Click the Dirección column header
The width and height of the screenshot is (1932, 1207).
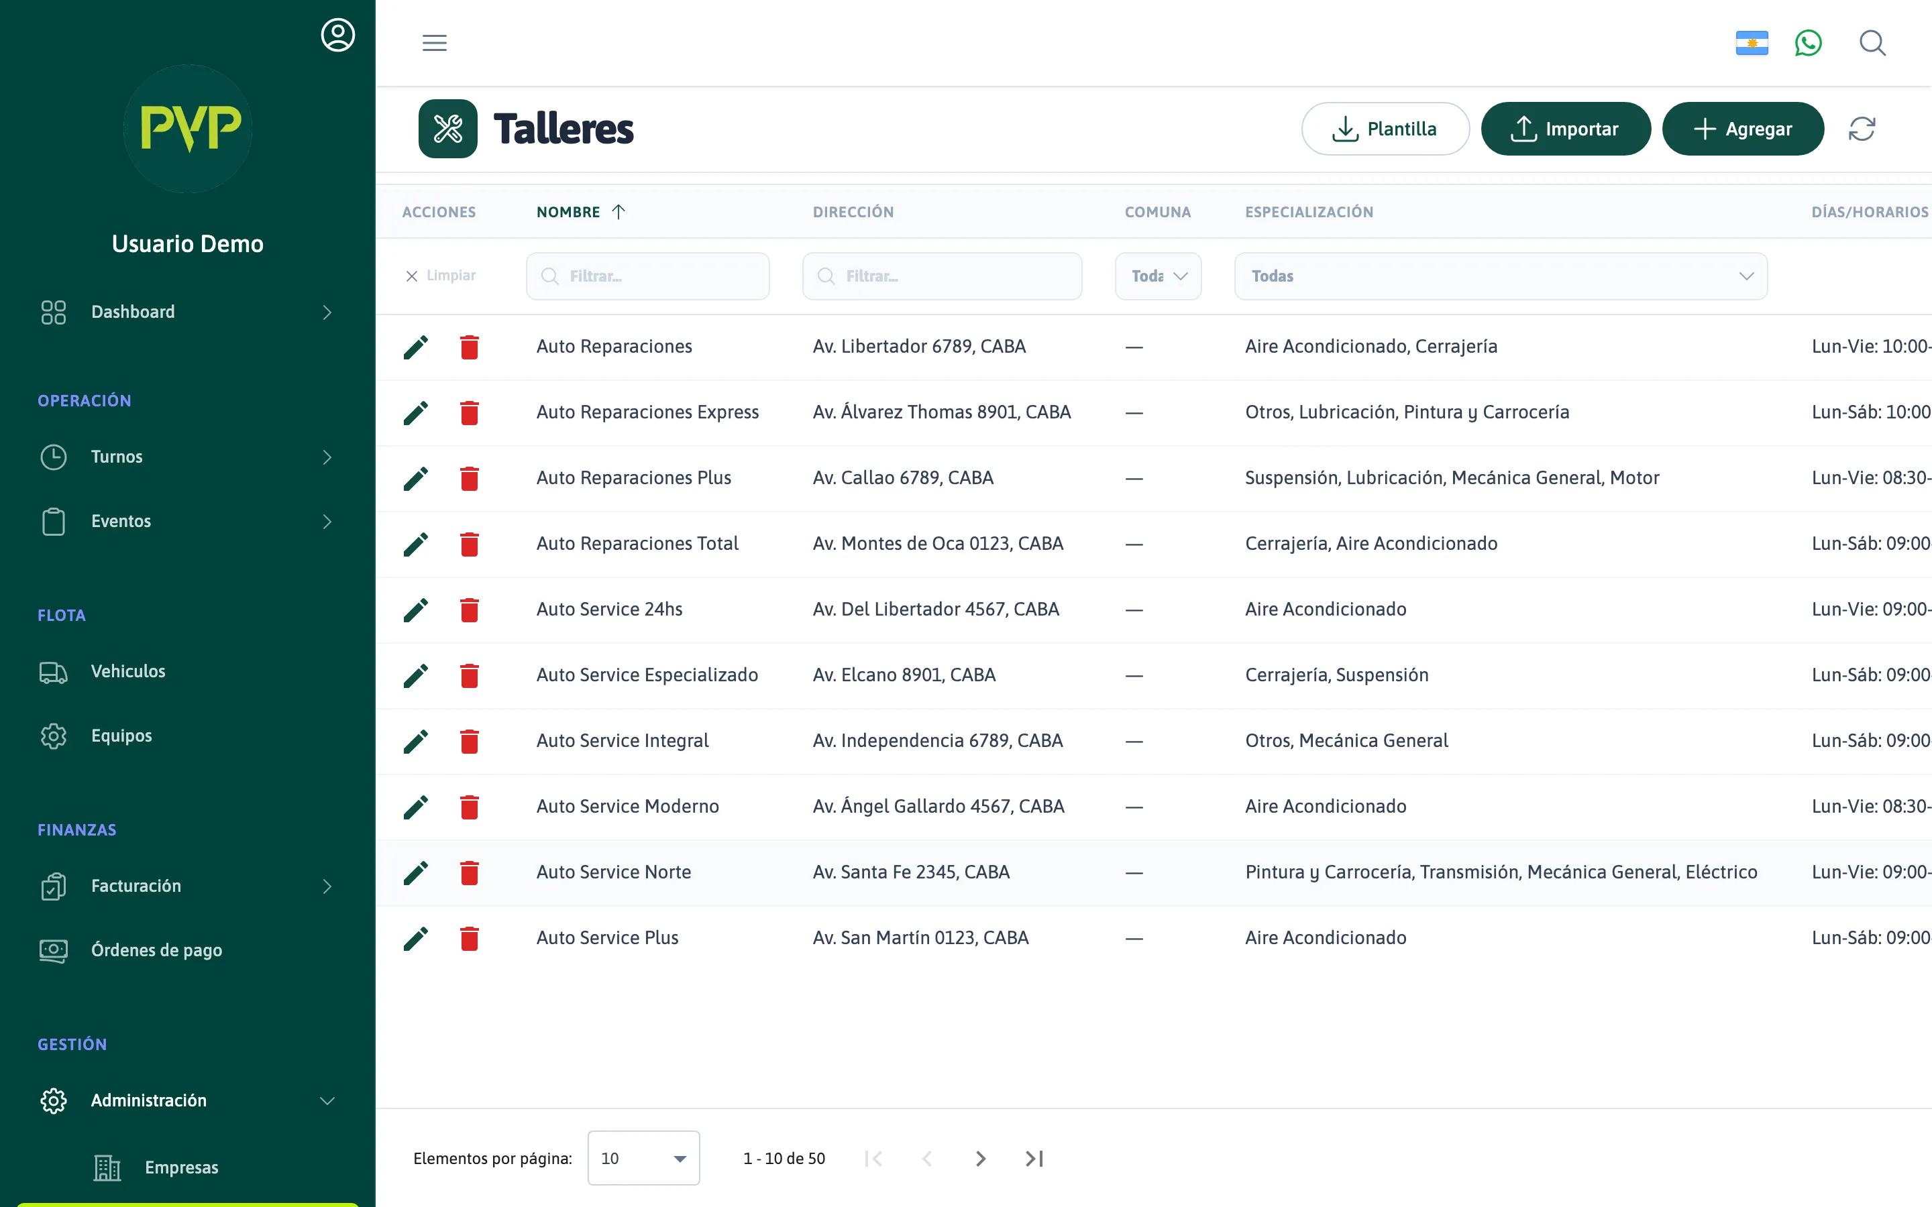tap(853, 211)
